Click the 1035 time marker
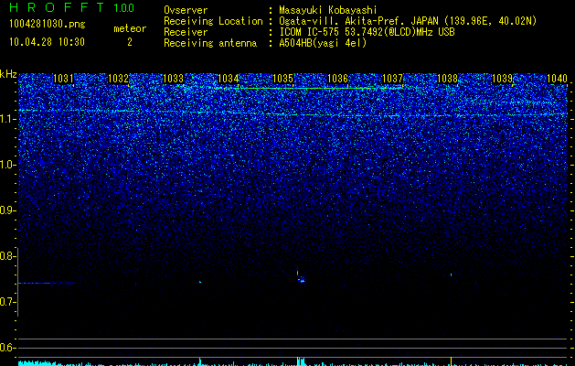 click(283, 79)
